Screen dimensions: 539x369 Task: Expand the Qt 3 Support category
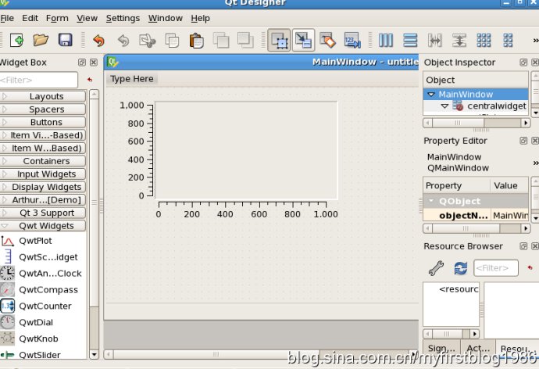43,213
